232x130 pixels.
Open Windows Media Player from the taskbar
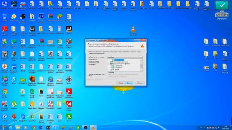point(25,127)
